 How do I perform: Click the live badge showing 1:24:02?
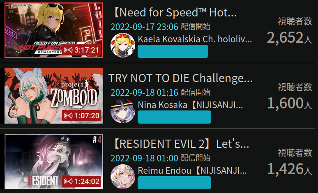tap(81, 181)
